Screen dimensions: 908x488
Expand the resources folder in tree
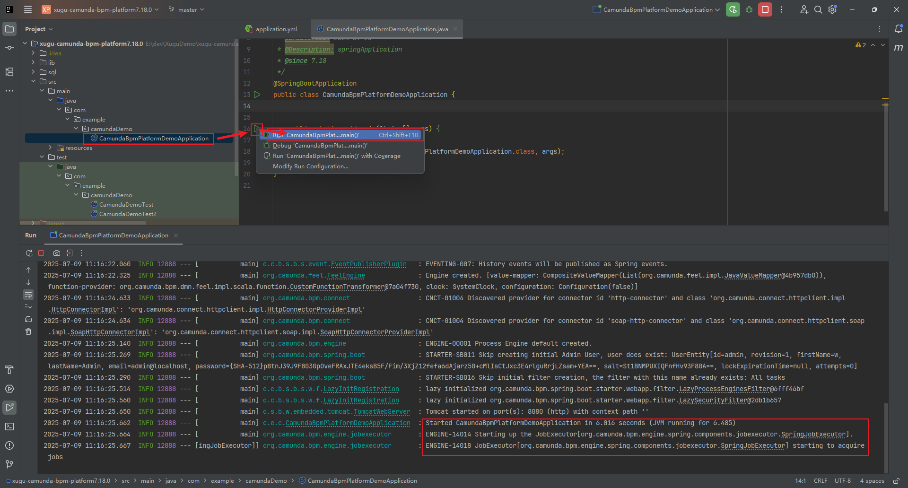click(x=50, y=148)
